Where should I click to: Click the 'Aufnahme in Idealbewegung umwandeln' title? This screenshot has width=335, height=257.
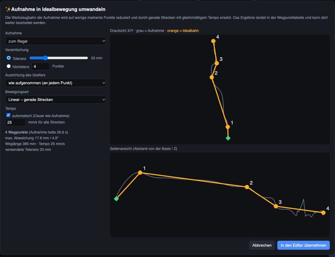point(58,9)
